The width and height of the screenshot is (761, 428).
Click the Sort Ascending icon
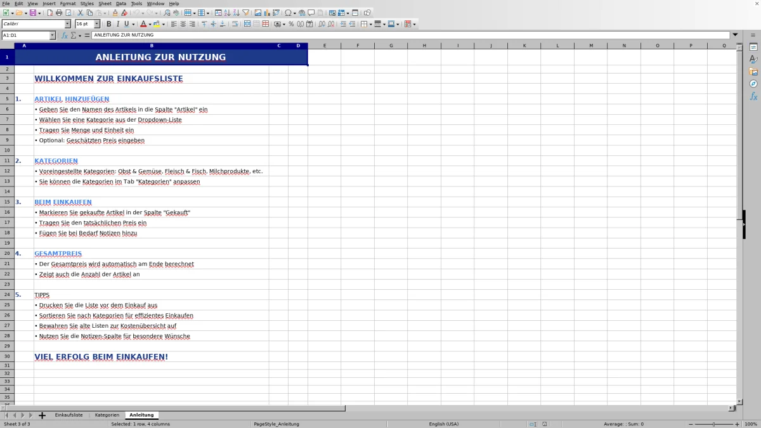(x=227, y=11)
